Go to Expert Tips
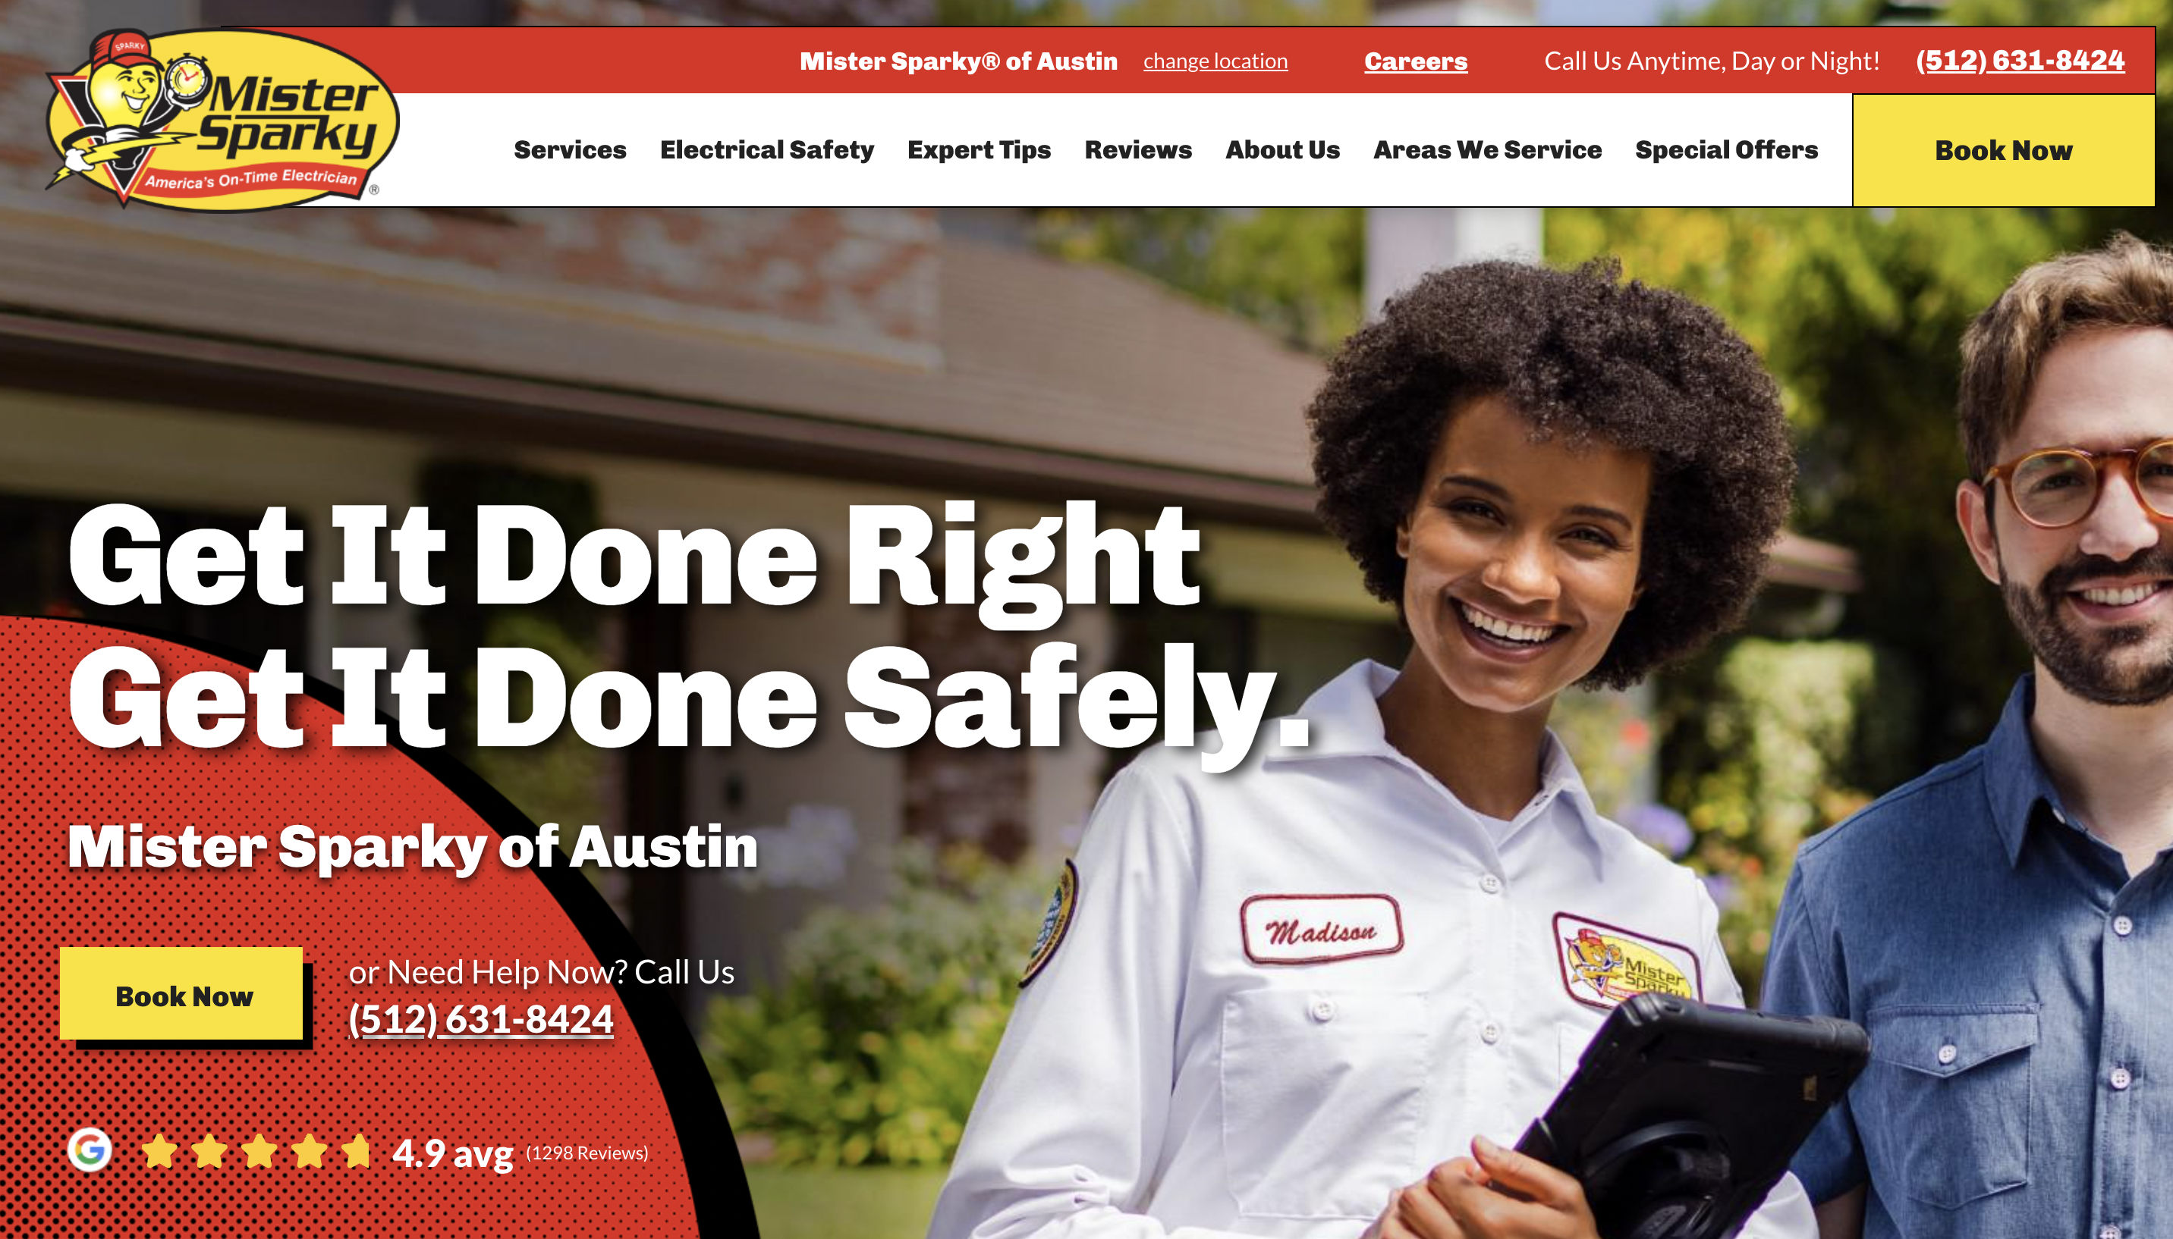 coord(978,150)
